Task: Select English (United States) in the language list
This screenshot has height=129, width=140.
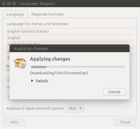Action: tap(70, 31)
